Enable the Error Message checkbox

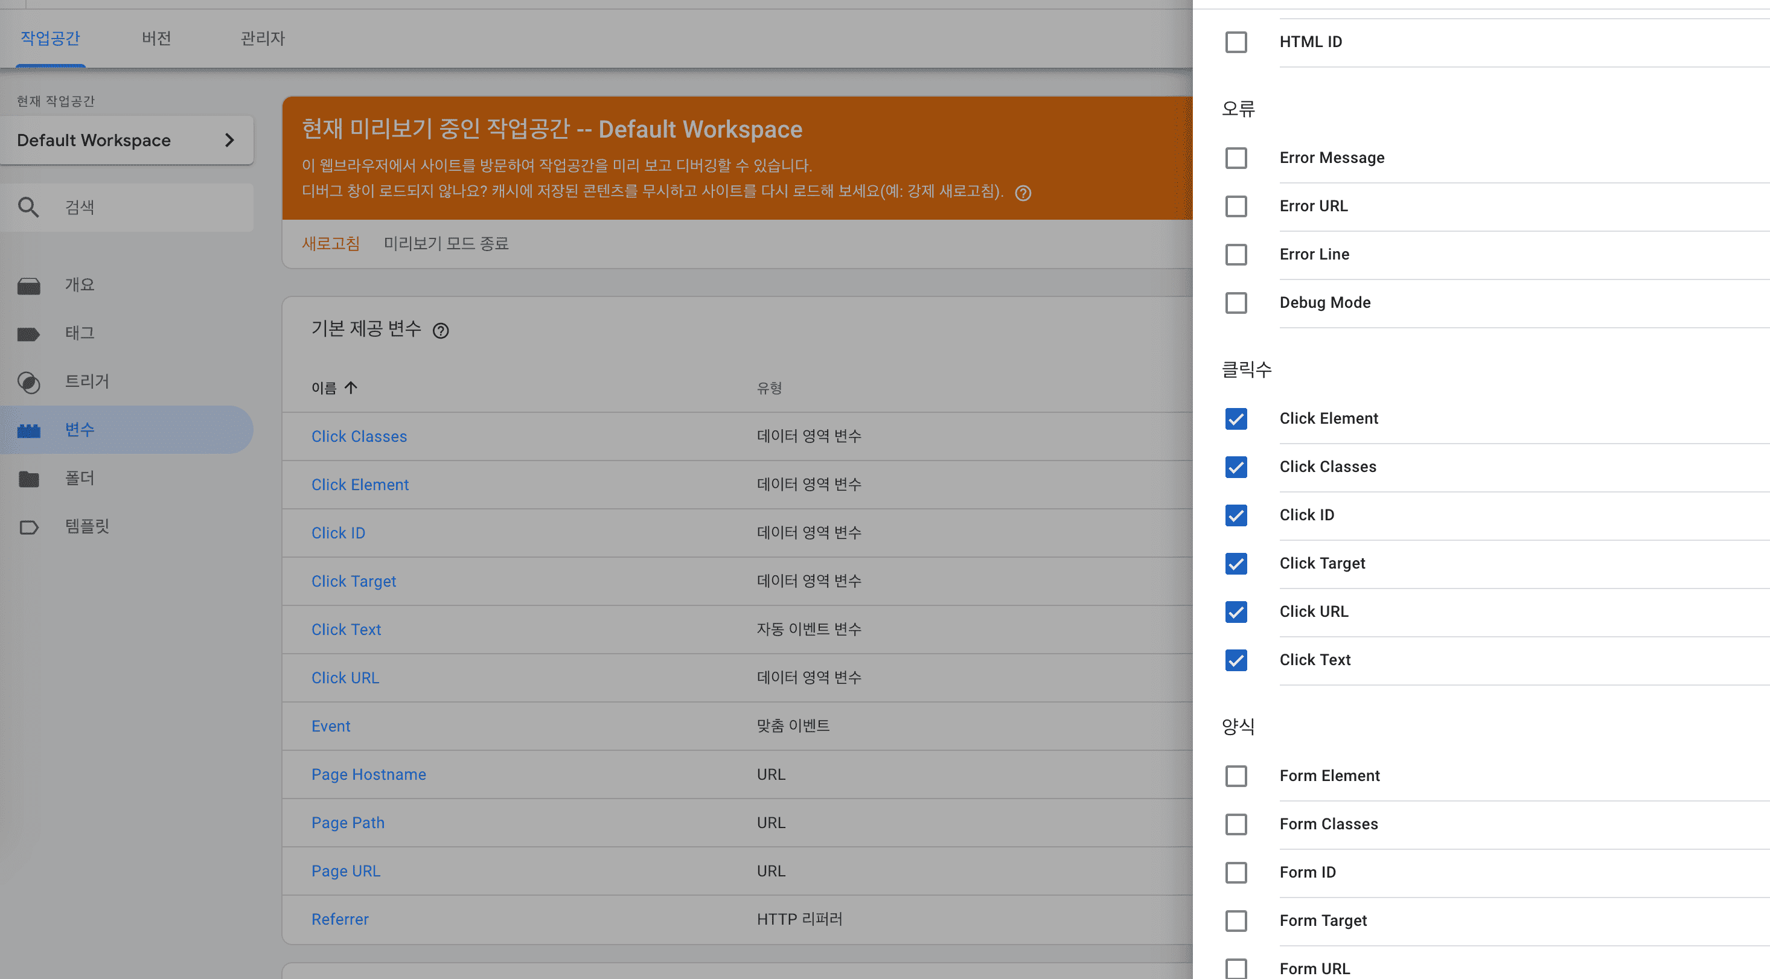click(x=1235, y=158)
